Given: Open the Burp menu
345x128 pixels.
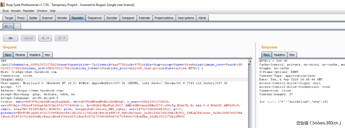Looking at the screenshot, I should pos(5,11).
